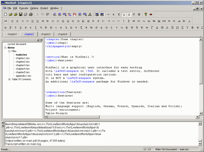Insert the not symbol from the relations toolbar
This screenshot has height=152, width=204.
pyautogui.click(x=6, y=21)
